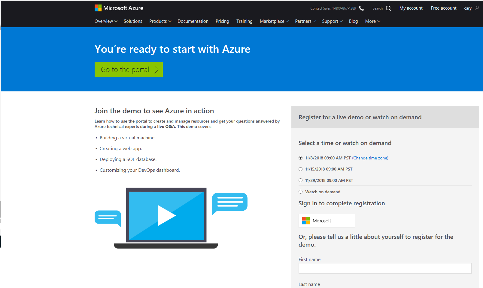Click 'Sign in to complete registration' heading
Viewport: 483px width, 288px height.
coord(342,203)
